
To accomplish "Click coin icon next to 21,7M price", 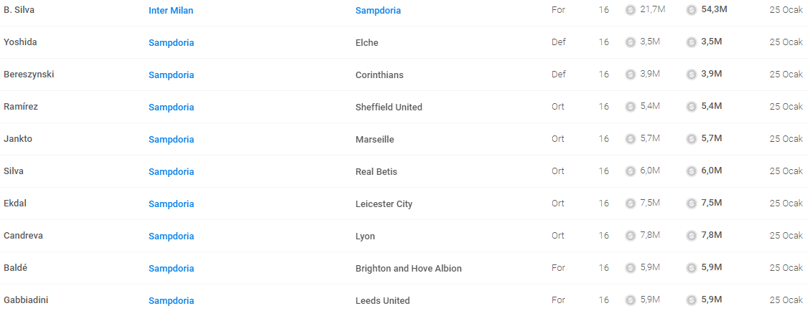I will pos(630,10).
